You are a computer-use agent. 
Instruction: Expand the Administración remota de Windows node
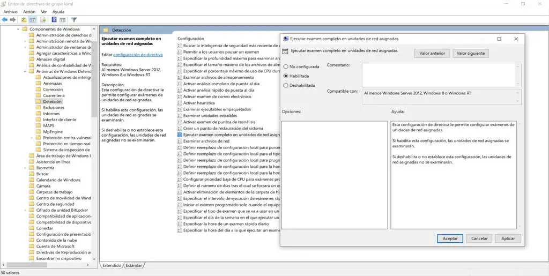(x=25, y=41)
